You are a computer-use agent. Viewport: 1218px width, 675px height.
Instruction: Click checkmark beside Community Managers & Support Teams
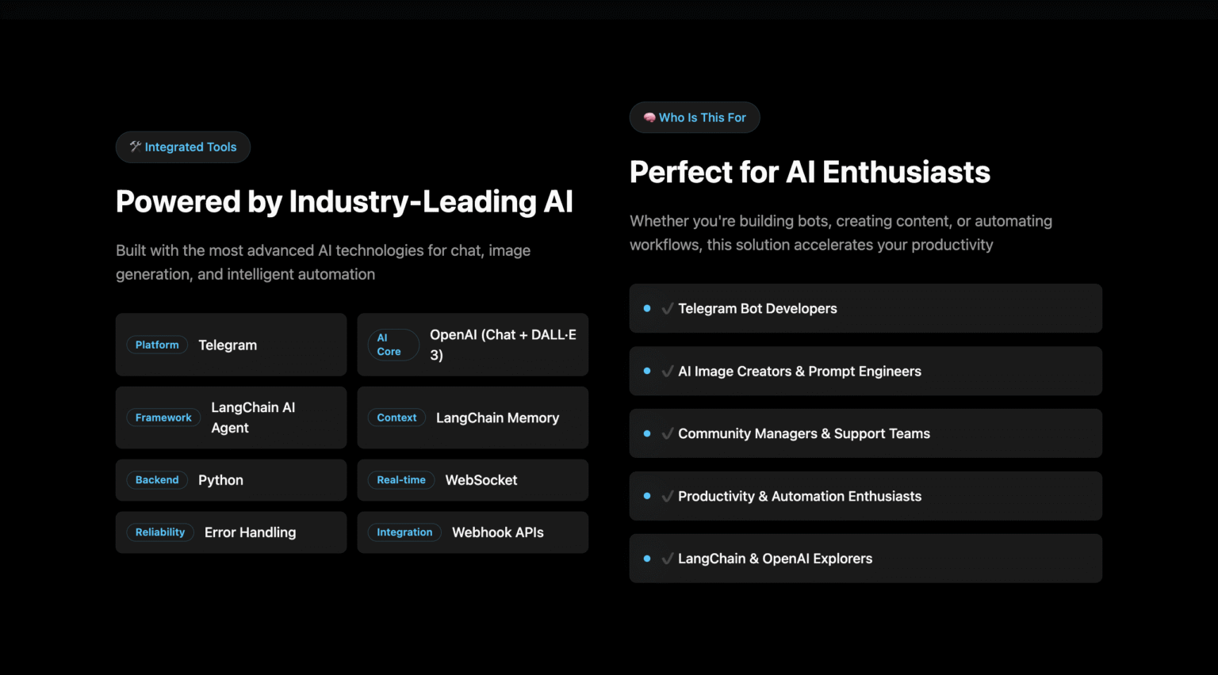click(668, 433)
